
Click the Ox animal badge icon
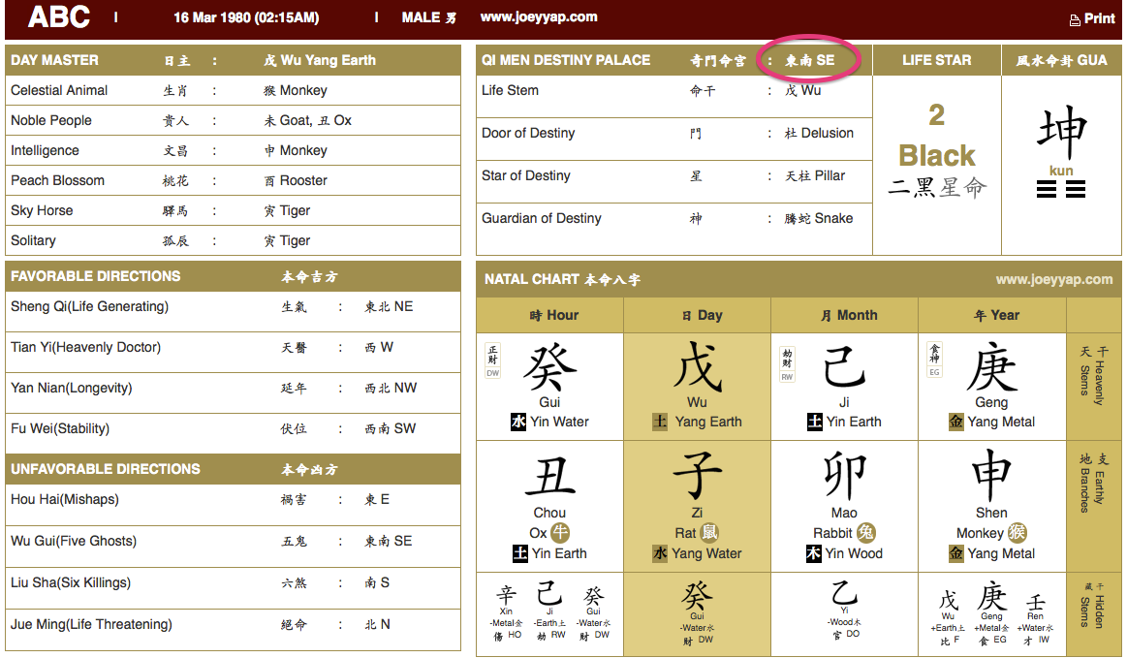coord(560,533)
